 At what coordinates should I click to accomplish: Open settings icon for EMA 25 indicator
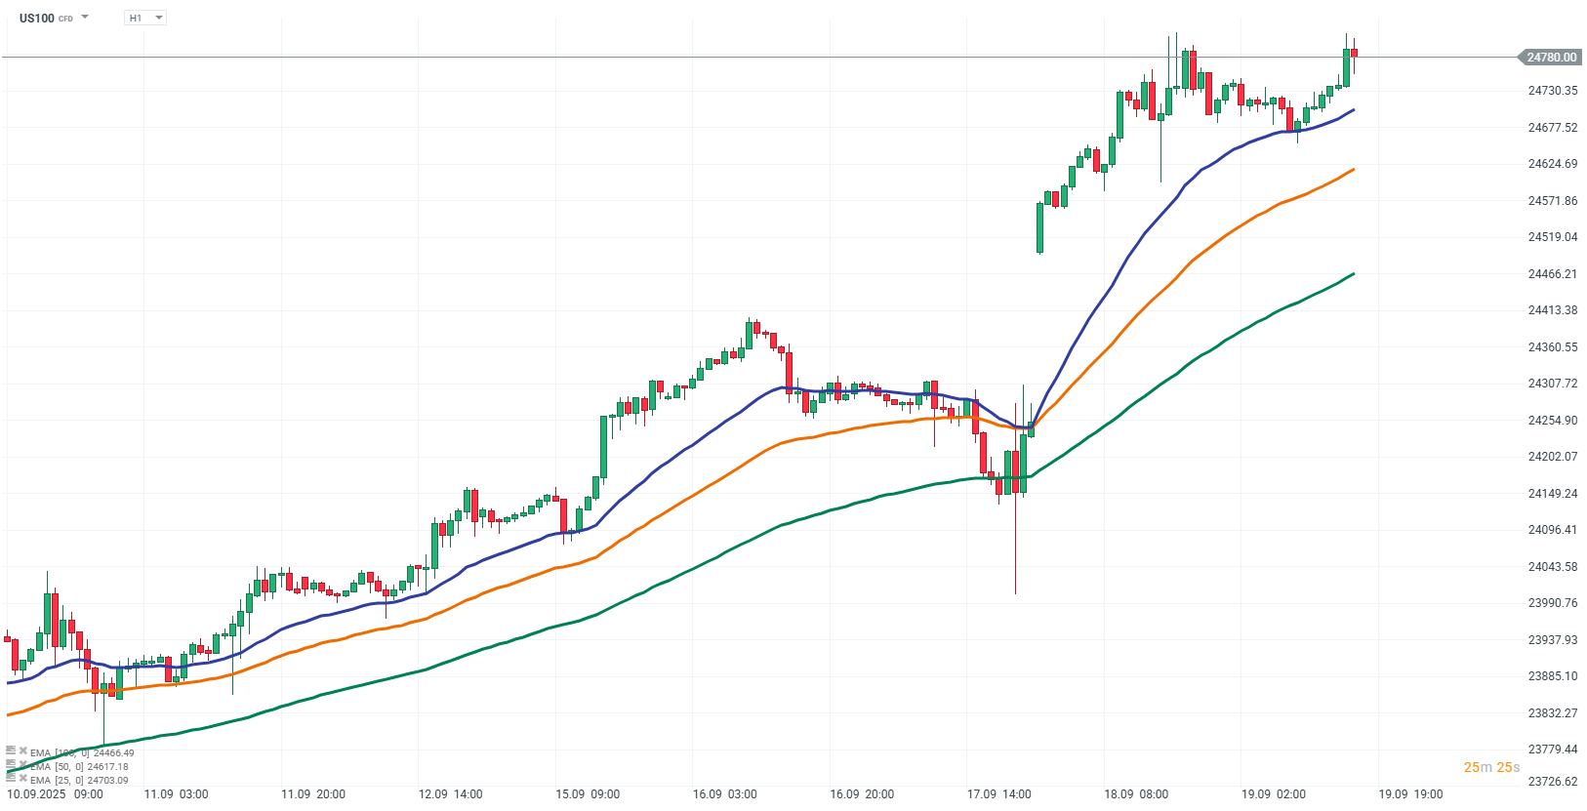(11, 778)
